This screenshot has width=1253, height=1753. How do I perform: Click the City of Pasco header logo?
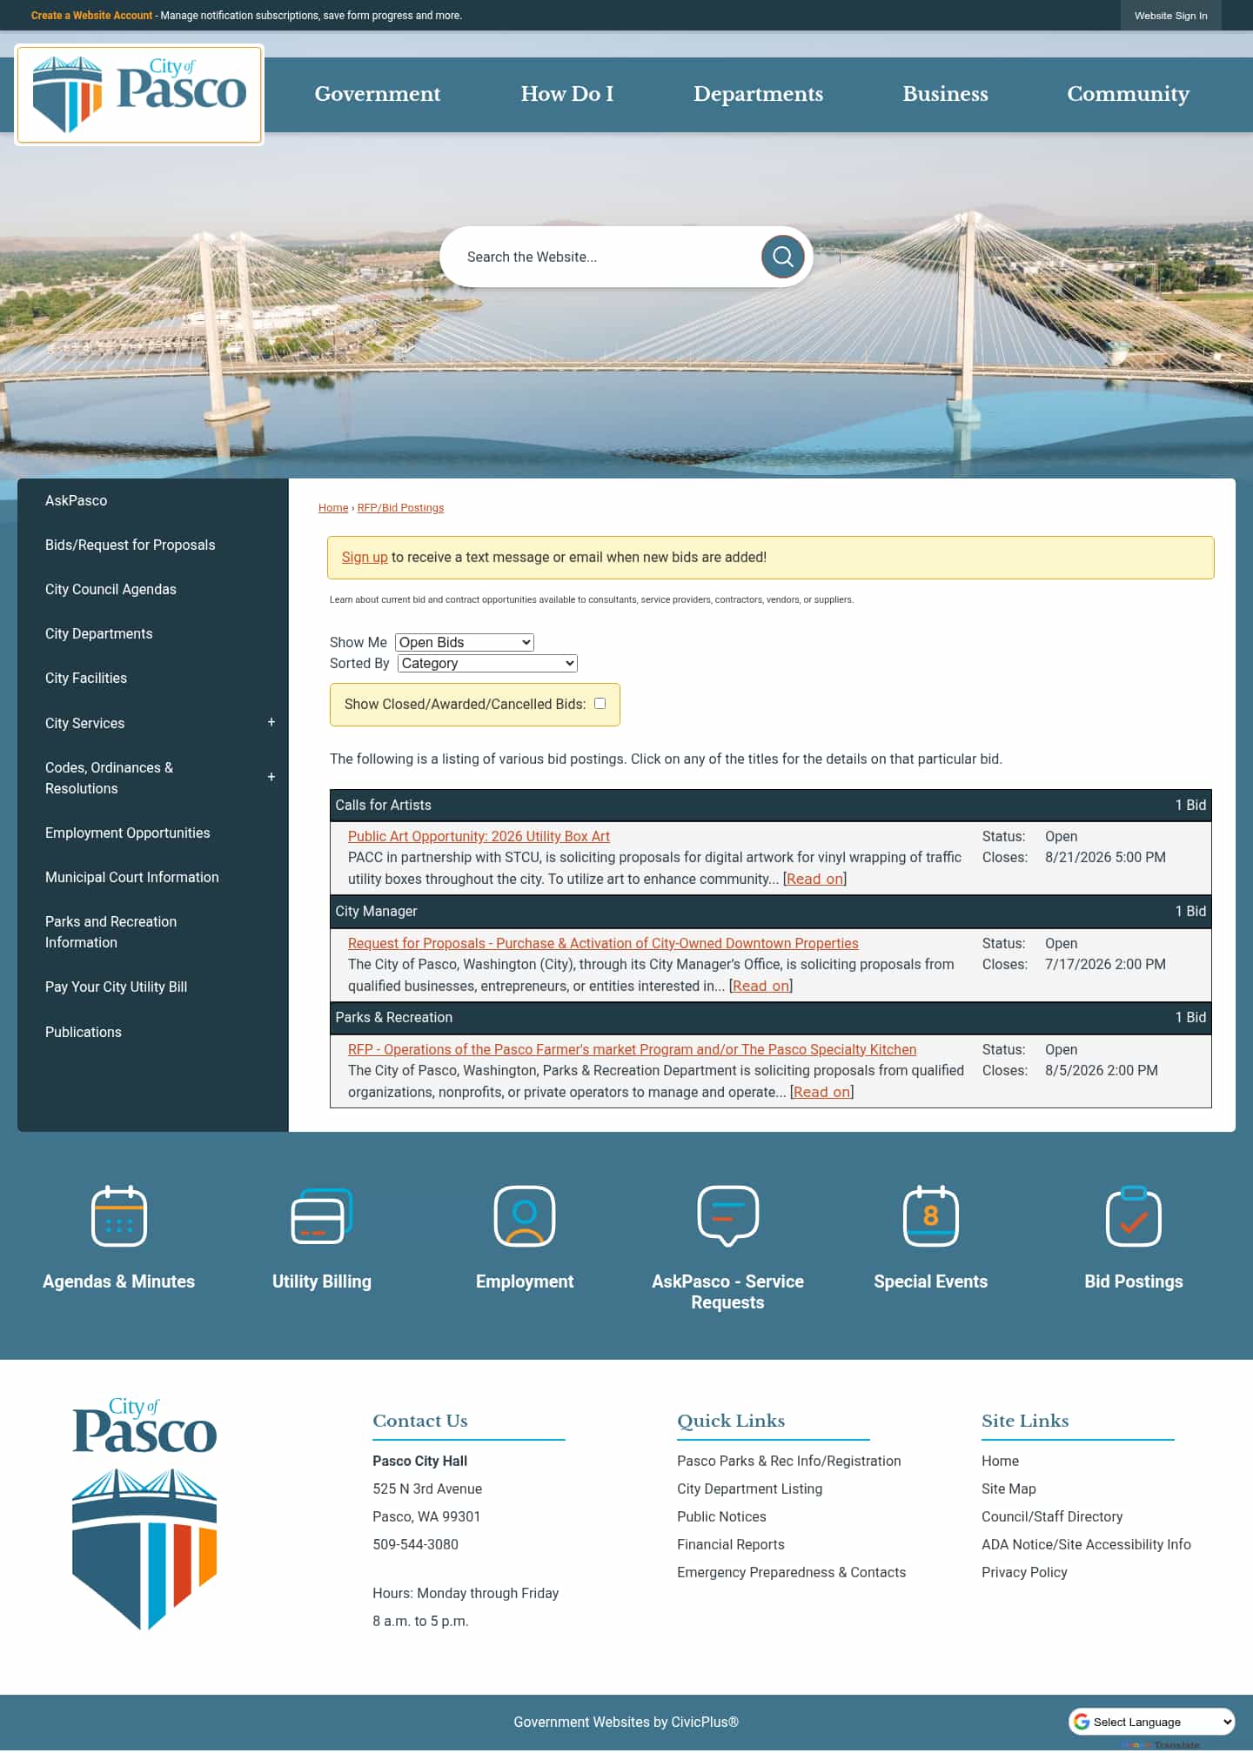click(139, 94)
